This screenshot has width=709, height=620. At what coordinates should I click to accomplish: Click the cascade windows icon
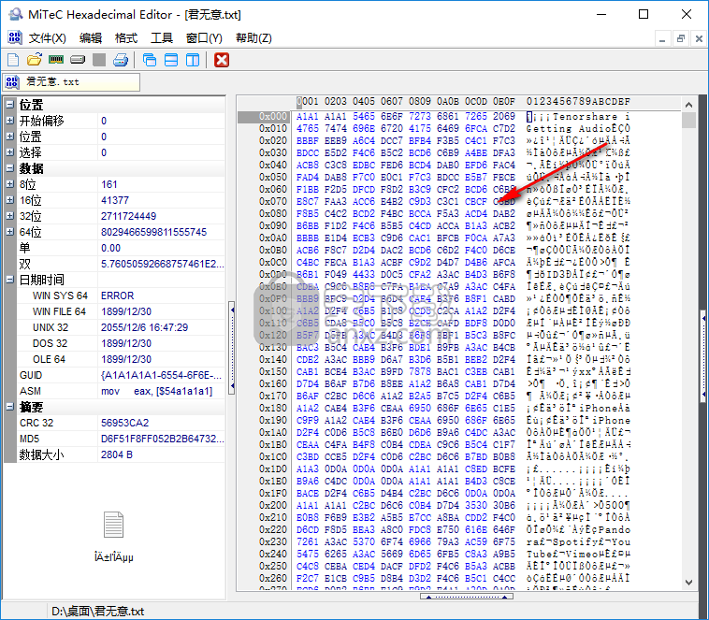coord(150,61)
